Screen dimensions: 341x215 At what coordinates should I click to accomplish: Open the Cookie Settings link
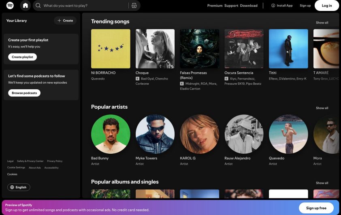[16, 168]
